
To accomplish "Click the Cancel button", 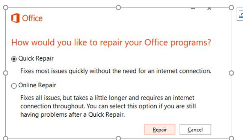I will (x=195, y=129).
